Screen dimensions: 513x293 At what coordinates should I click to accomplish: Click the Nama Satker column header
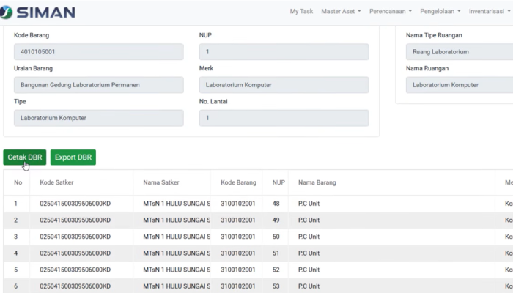click(161, 182)
